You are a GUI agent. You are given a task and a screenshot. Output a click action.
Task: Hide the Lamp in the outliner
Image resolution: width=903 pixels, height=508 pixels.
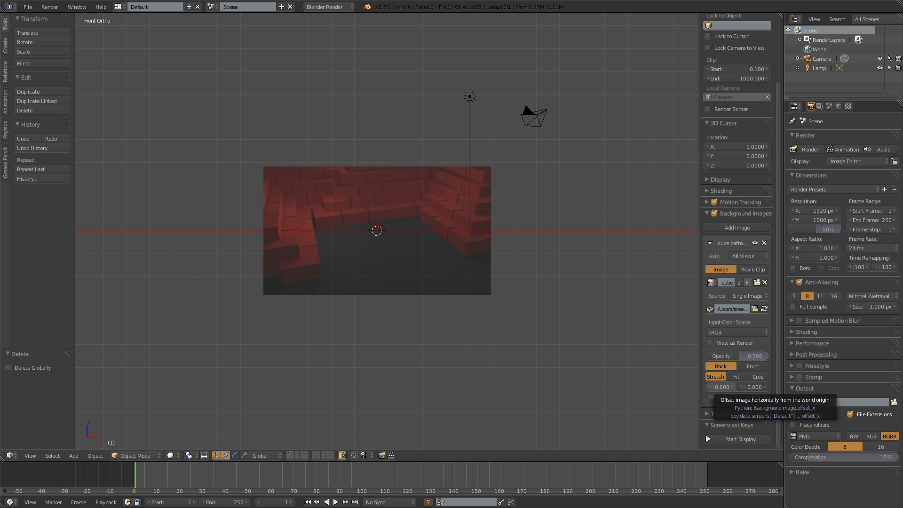[x=880, y=68]
